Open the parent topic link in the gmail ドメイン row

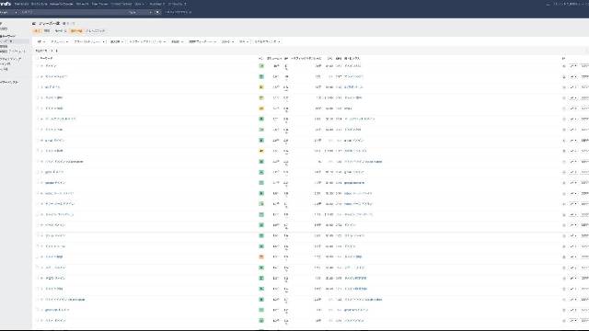point(353,141)
